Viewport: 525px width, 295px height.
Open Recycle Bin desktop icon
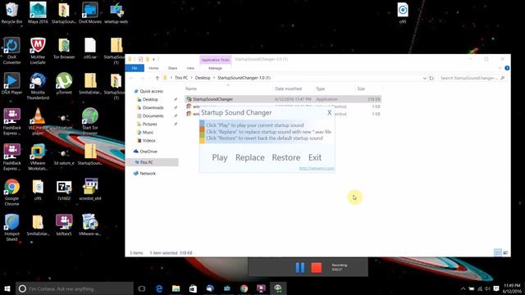pos(11,13)
